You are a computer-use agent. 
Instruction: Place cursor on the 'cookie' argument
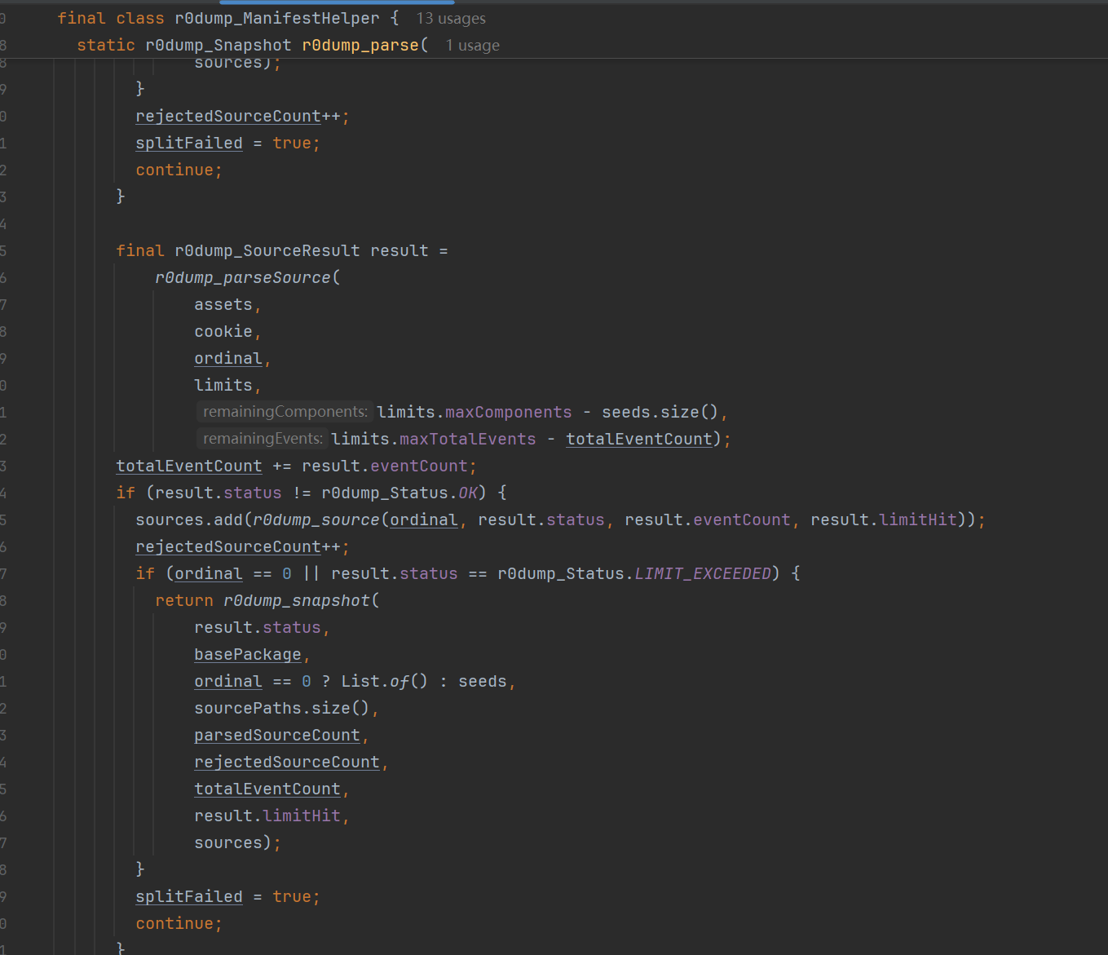coord(223,331)
